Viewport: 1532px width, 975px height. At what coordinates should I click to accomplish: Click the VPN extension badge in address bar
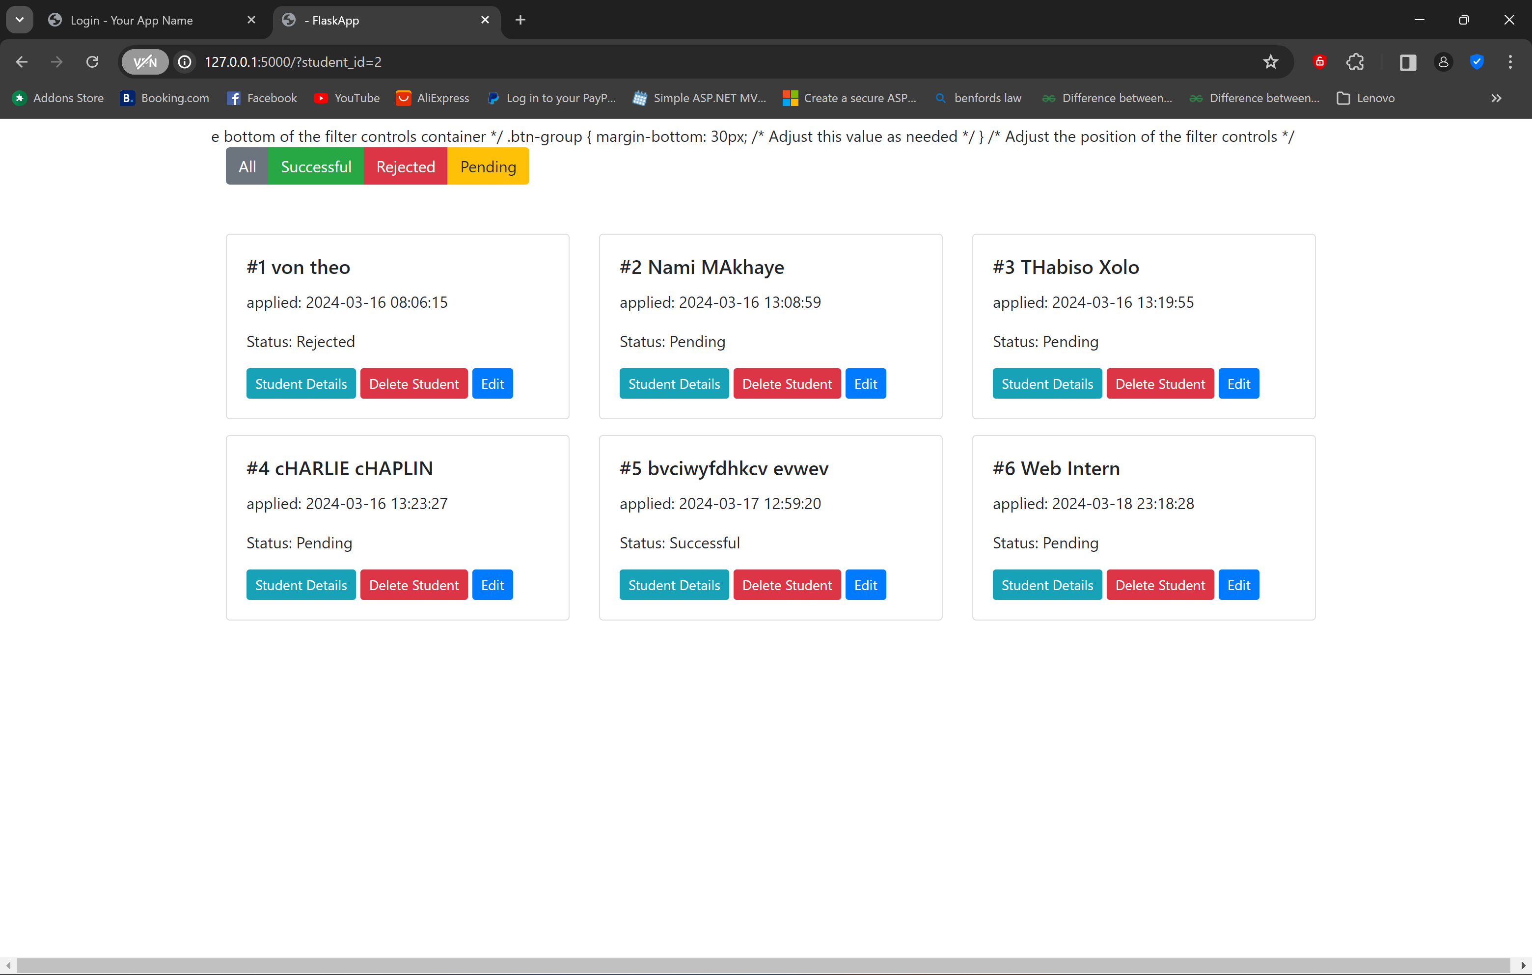pyautogui.click(x=144, y=62)
